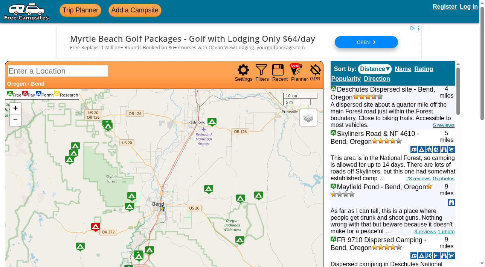Click the OPEN button in the ad
The height and width of the screenshot is (267, 485).
tap(366, 42)
